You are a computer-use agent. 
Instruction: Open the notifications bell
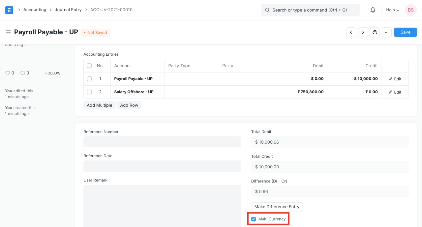tap(373, 10)
